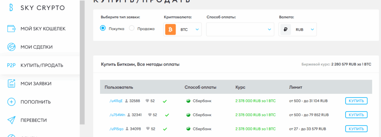Click the Курс column header
Screen dimensions: 381x137
click(x=240, y=87)
